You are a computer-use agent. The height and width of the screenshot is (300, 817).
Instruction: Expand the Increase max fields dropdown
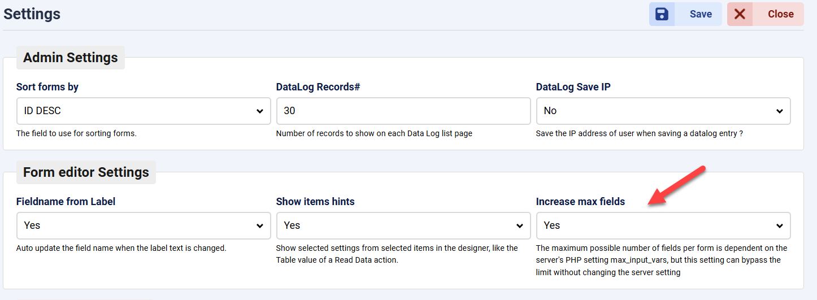663,225
